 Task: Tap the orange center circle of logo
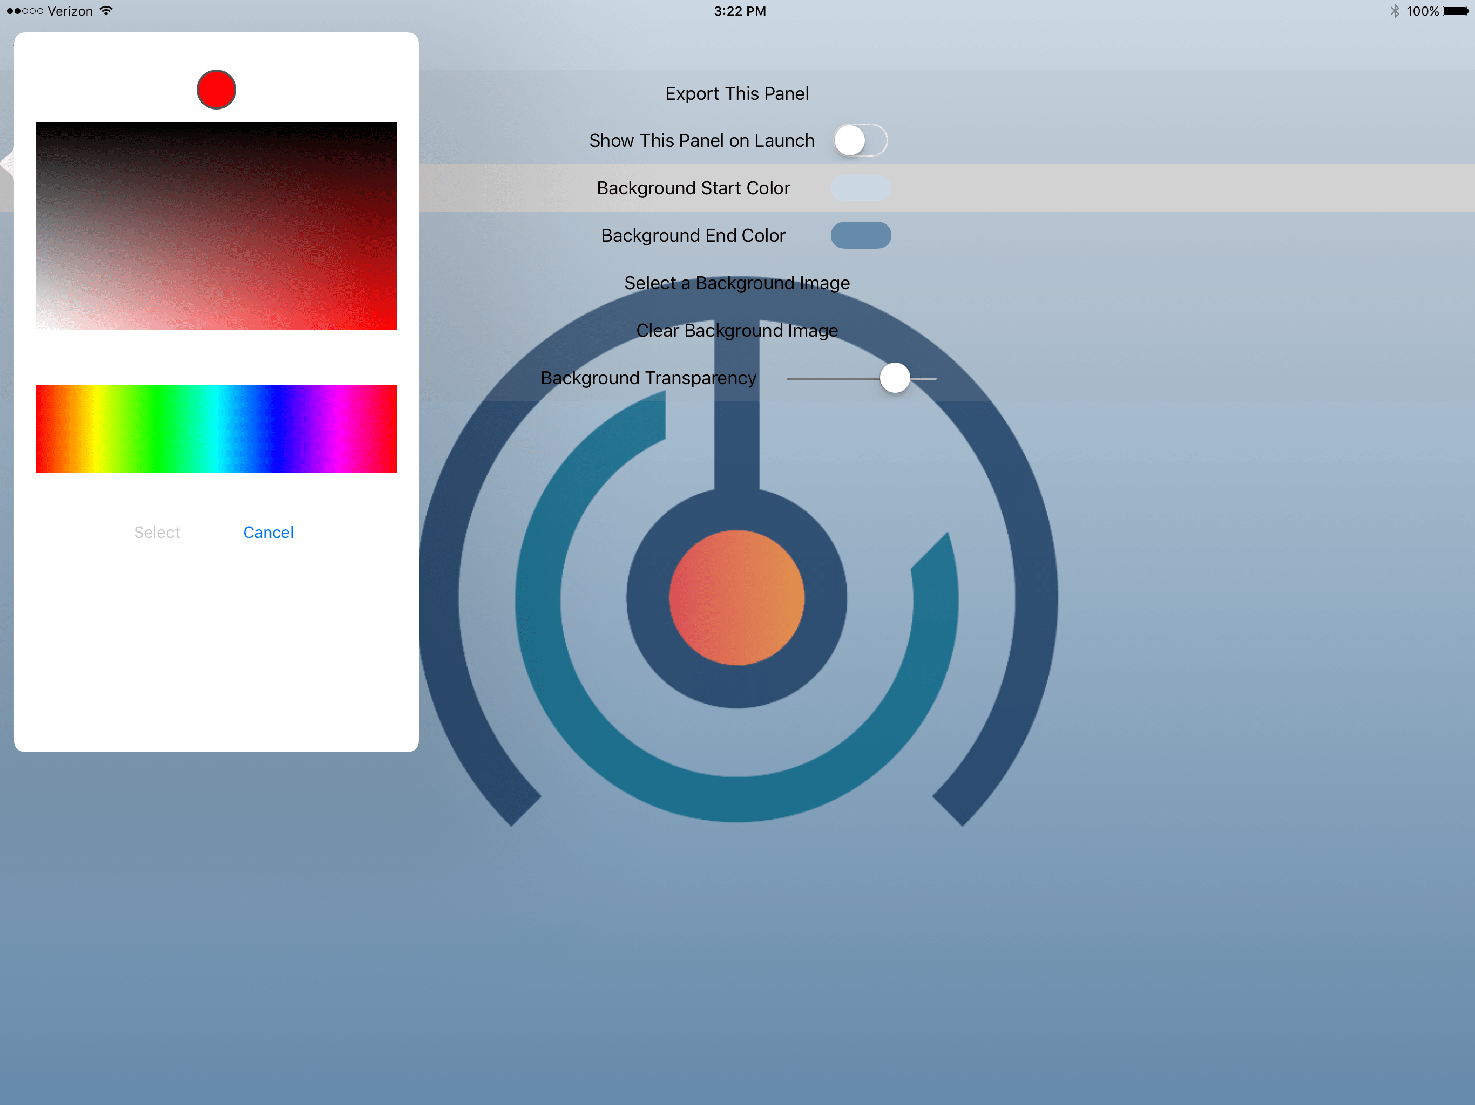(736, 598)
